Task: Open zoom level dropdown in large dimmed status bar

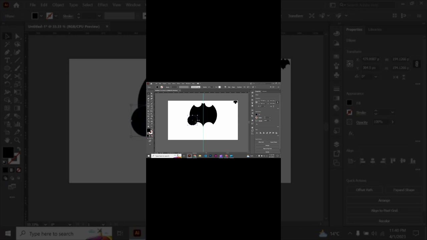Action: 45,225
